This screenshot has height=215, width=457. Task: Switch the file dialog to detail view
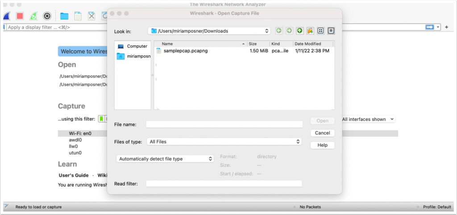coord(331,31)
